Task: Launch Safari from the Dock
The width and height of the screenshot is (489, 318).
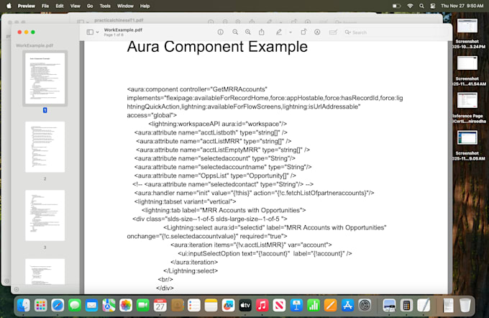Action: (x=58, y=305)
